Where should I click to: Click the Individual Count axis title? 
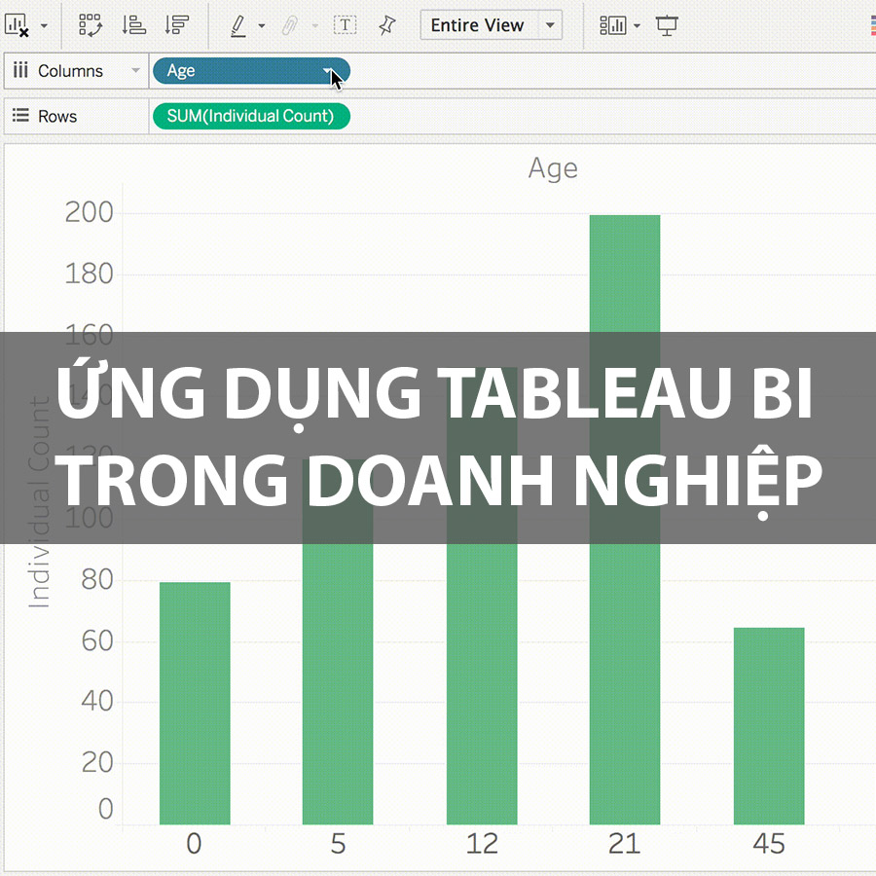click(40, 503)
